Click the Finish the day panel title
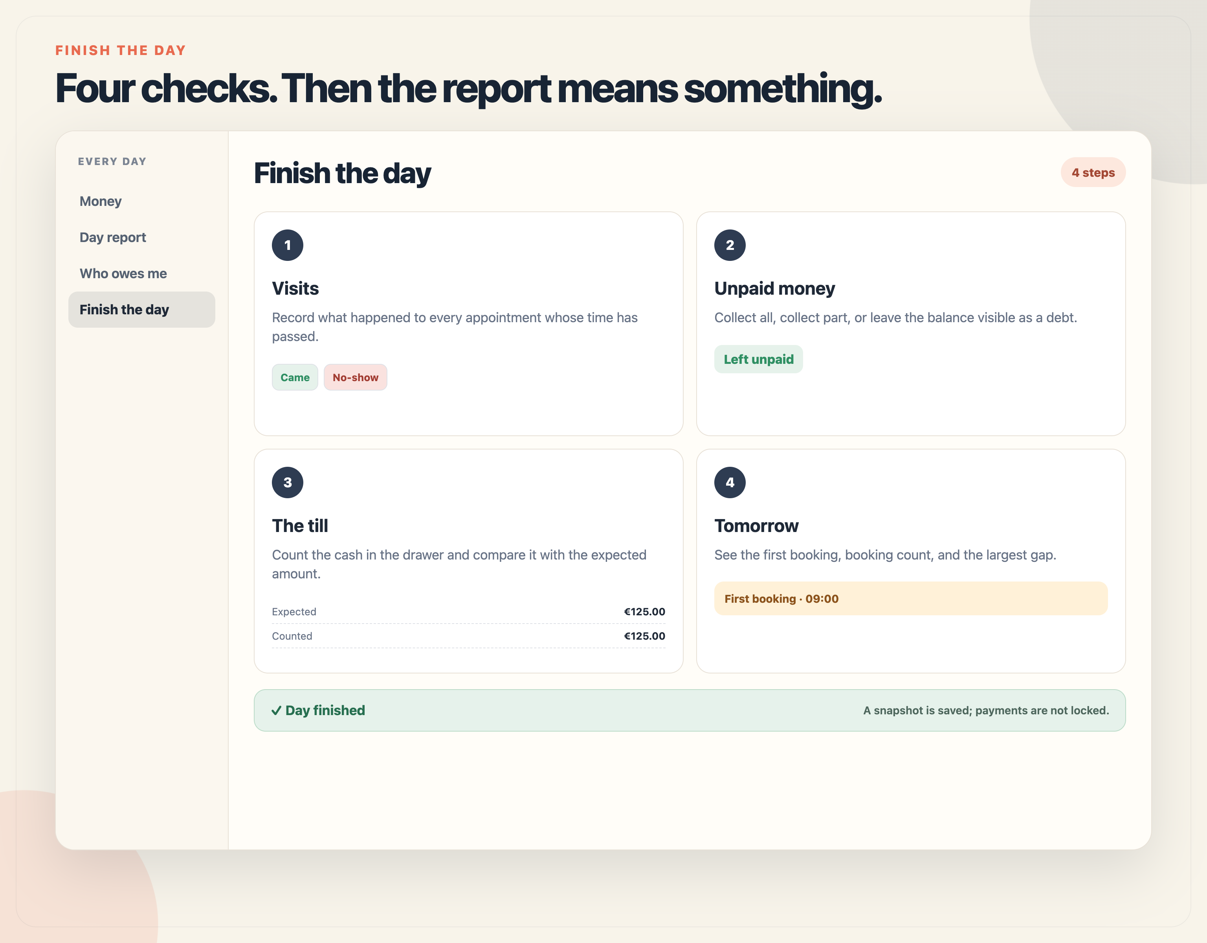1207x943 pixels. 342,174
